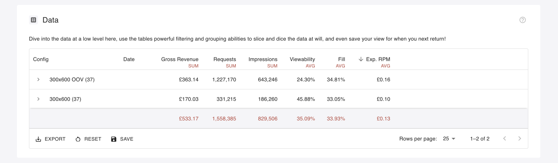The width and height of the screenshot is (558, 163).
Task: Sort by Gross Revenue column header
Action: [180, 59]
